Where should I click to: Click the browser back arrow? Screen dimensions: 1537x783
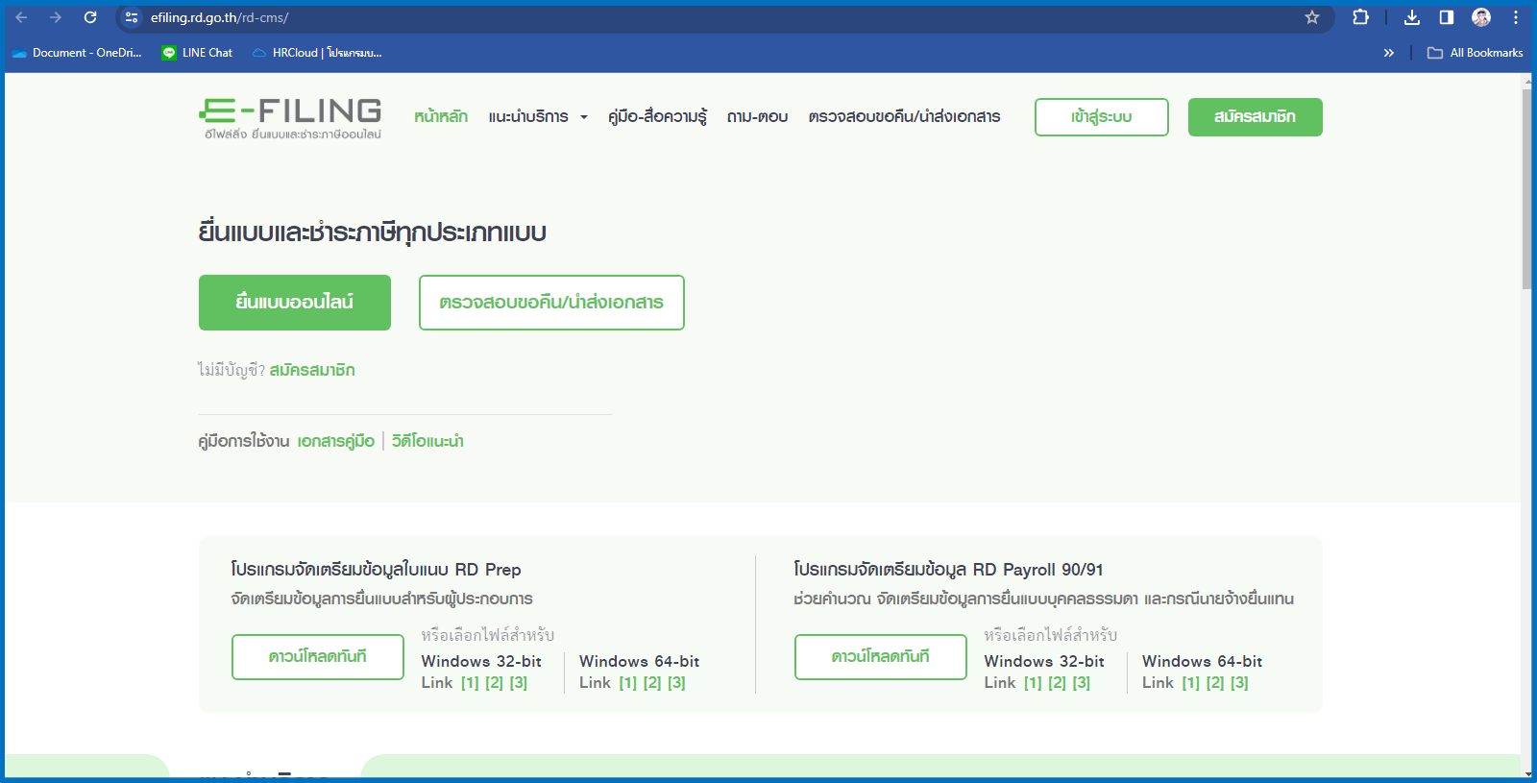click(x=22, y=17)
